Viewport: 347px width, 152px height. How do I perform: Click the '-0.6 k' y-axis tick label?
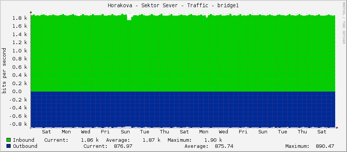(x=18, y=116)
